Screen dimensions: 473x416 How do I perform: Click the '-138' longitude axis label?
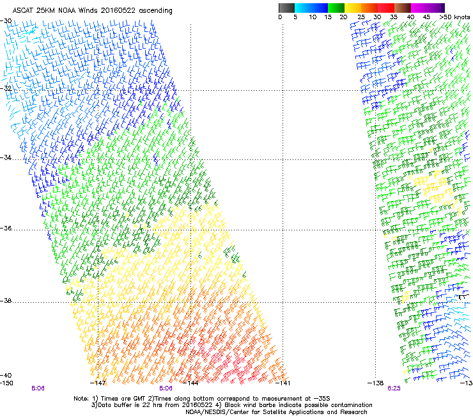tap(376, 383)
